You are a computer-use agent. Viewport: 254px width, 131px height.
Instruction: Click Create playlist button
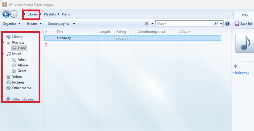coord(58,24)
